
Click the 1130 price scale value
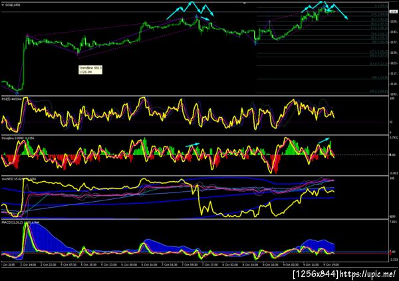tap(393, 53)
